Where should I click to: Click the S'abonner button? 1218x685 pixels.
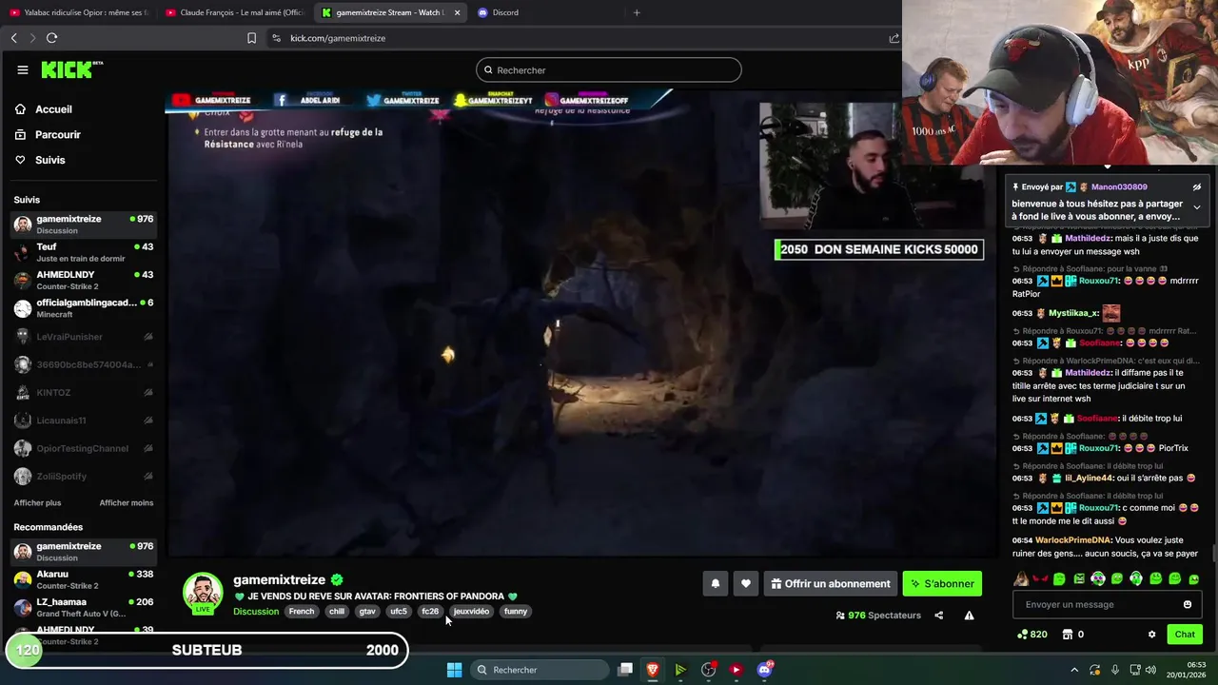(x=942, y=583)
